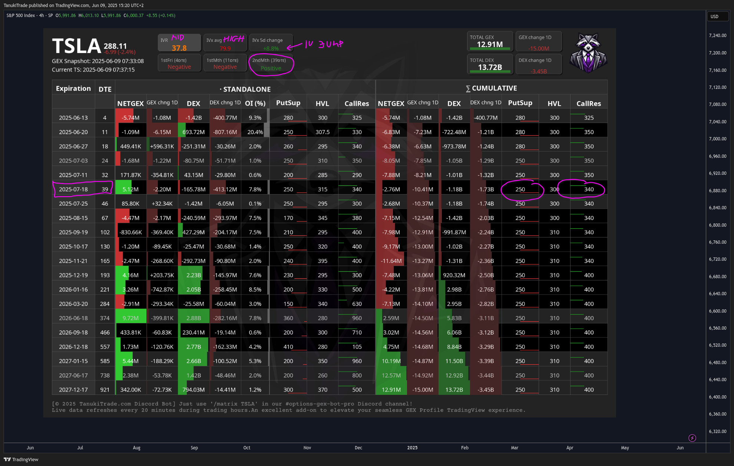Select the 2025-07-18 expiration row label

[73, 189]
